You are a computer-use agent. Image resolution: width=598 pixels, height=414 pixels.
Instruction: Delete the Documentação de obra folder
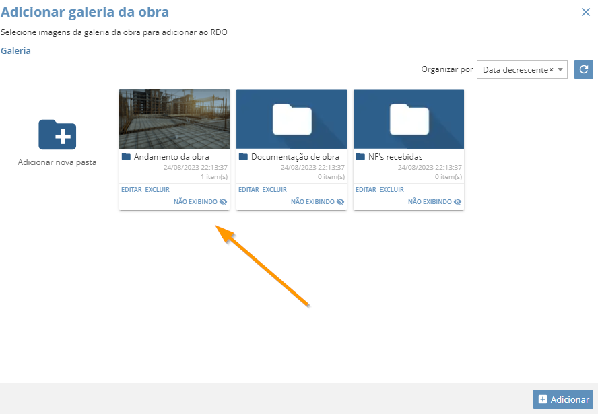click(274, 189)
